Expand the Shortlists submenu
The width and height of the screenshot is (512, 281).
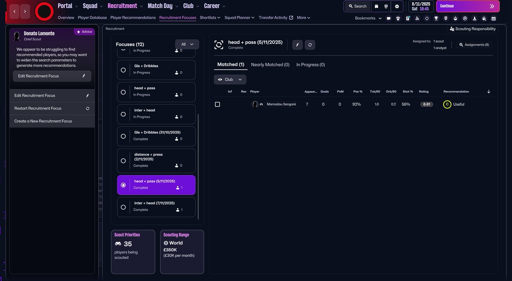pyautogui.click(x=210, y=18)
